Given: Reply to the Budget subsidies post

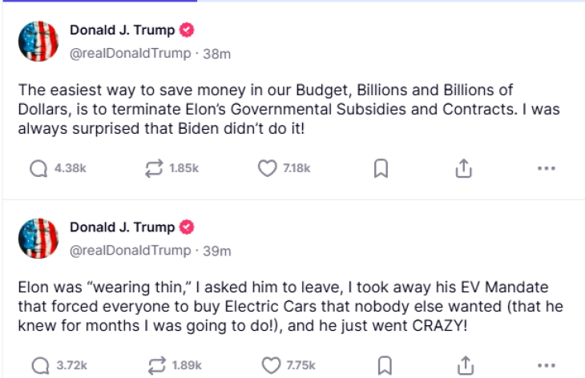Looking at the screenshot, I should point(38,169).
